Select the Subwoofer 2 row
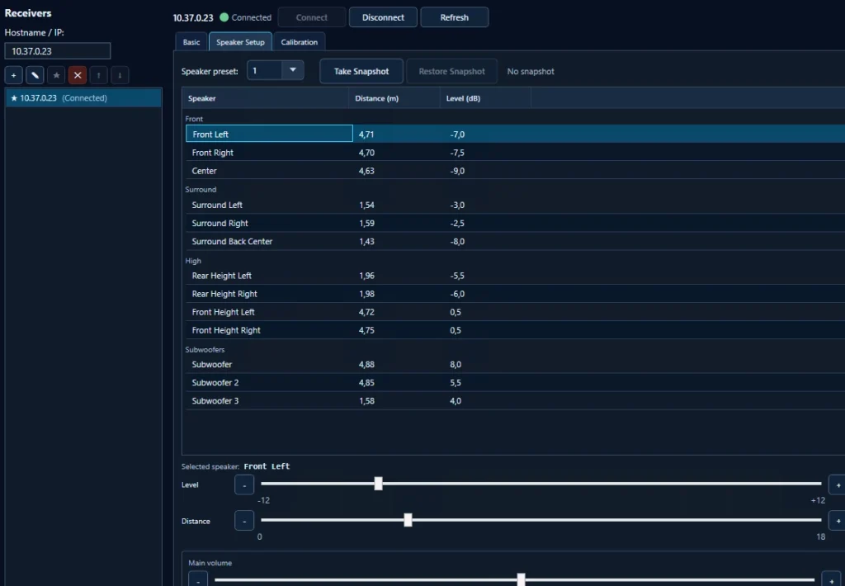Screen dimensions: 845x586 pyautogui.click(x=515, y=383)
